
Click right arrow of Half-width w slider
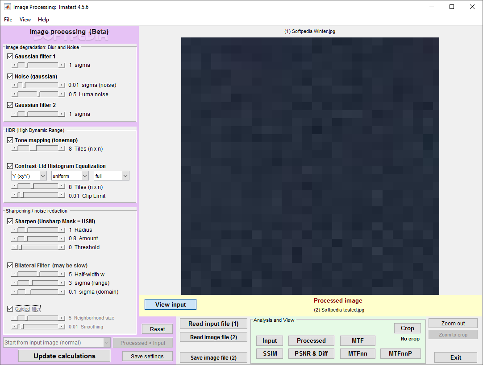pyautogui.click(x=62, y=274)
